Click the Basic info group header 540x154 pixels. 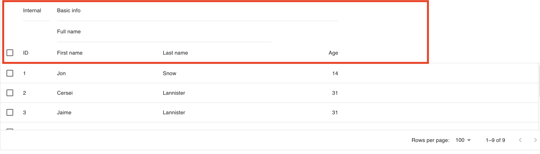(x=69, y=11)
